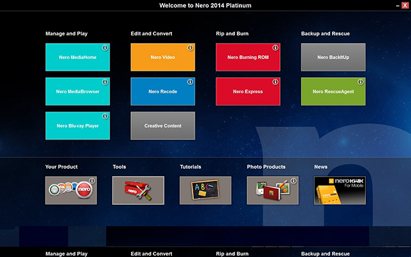Show info for Nero Recode
Viewport: 411px width, 257px height.
(x=190, y=82)
